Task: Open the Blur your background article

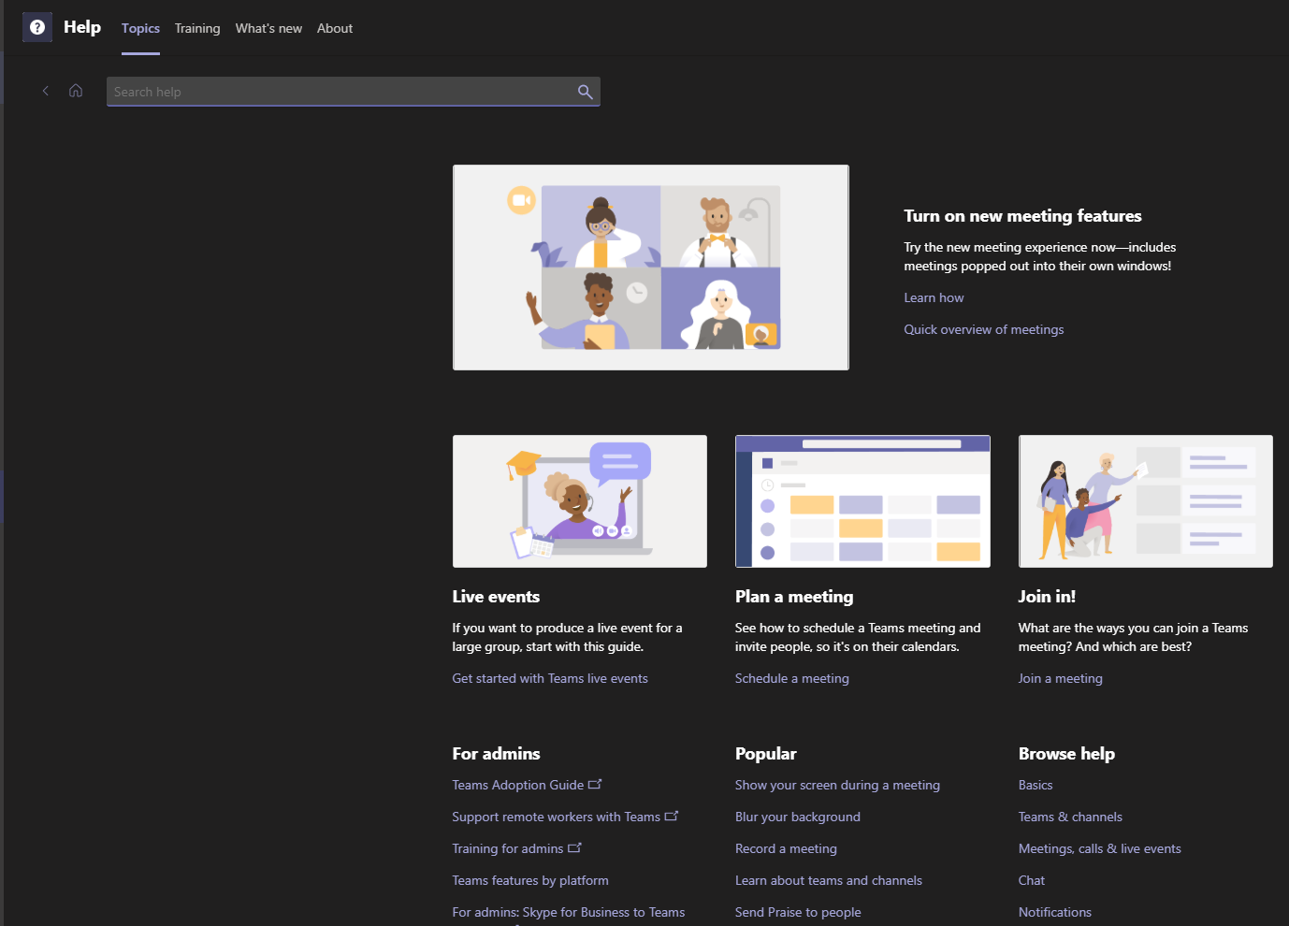Action: (797, 817)
